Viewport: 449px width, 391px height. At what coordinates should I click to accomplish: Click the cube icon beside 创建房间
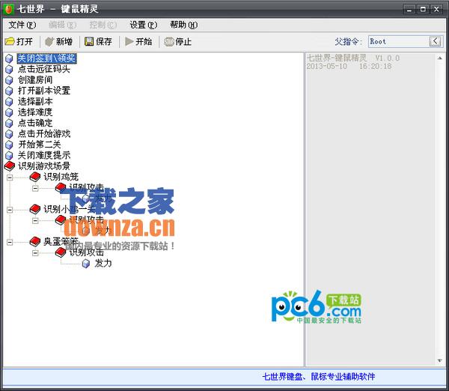(9, 80)
